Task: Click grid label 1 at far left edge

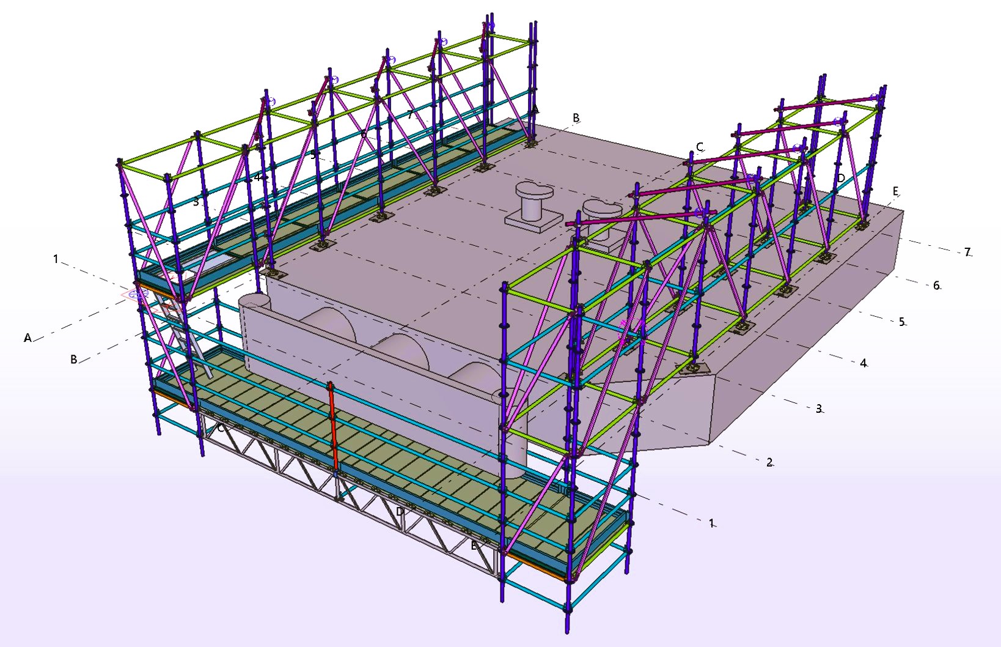Action: pos(56,259)
